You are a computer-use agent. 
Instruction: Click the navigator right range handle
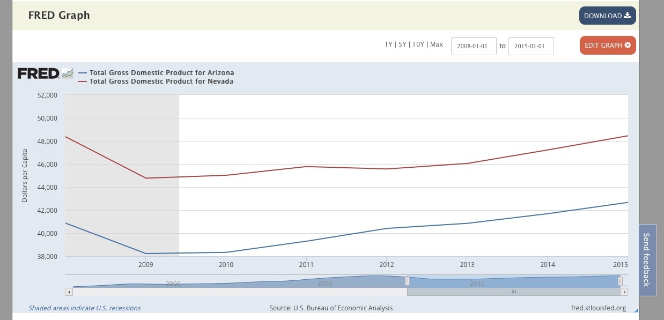click(x=620, y=281)
